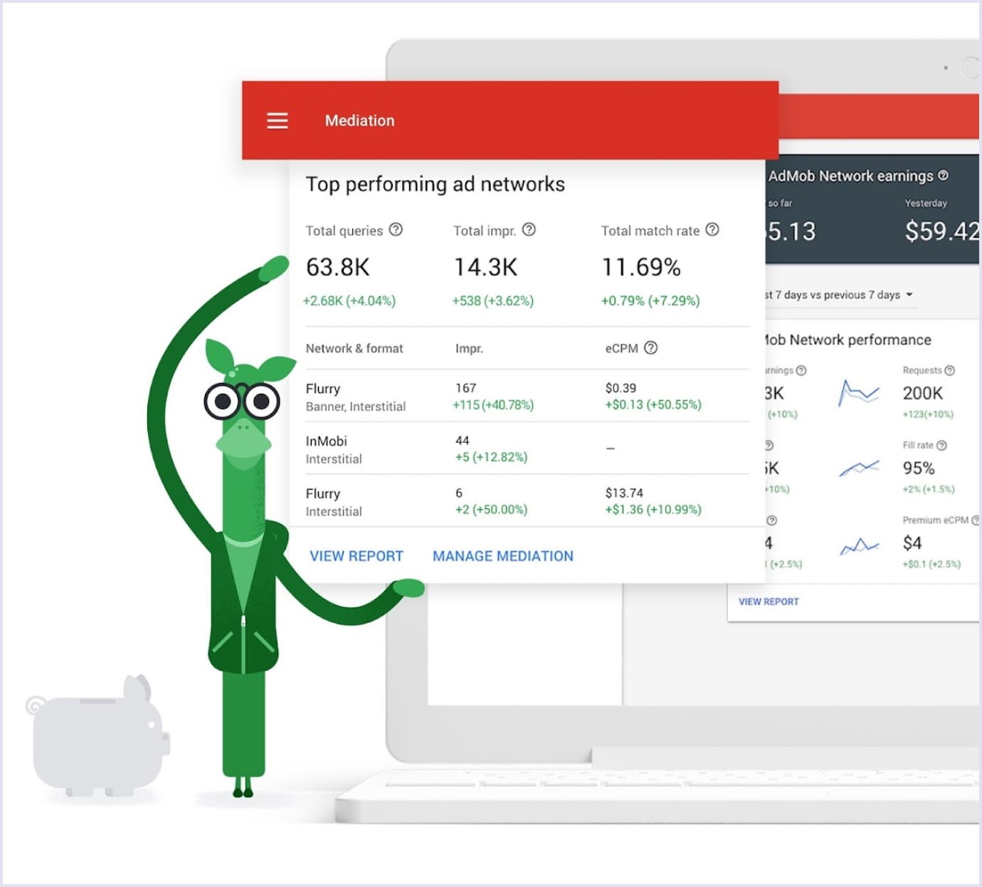The image size is (982, 887).
Task: Click the $0.39 eCPM value
Action: coord(621,388)
